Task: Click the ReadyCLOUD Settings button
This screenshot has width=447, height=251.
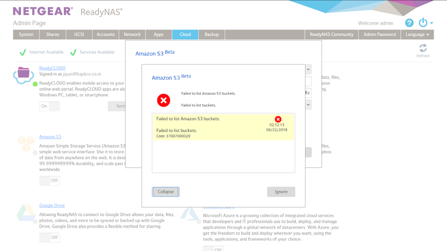Action: click(x=117, y=106)
